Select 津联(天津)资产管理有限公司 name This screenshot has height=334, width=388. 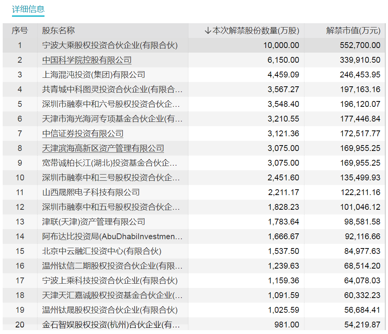click(x=94, y=222)
